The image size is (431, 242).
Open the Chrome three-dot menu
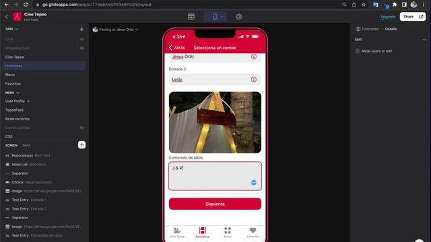click(424, 5)
